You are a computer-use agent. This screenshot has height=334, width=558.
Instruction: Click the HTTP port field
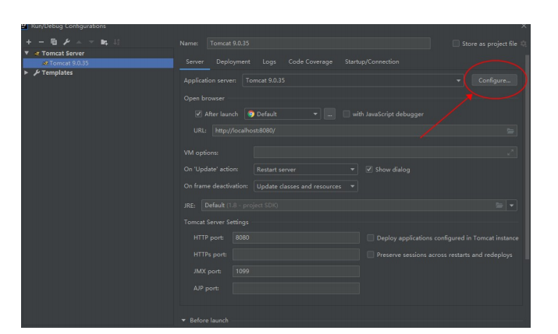[x=296, y=237]
